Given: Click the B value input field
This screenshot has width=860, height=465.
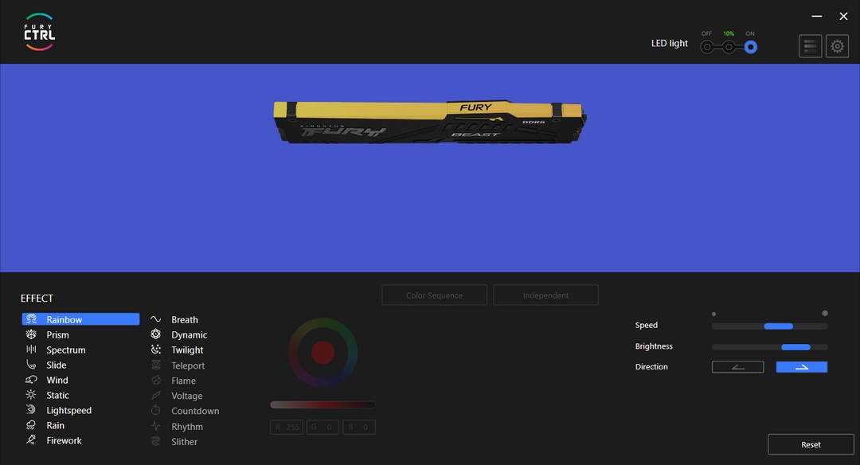Looking at the screenshot, I should click(x=358, y=427).
